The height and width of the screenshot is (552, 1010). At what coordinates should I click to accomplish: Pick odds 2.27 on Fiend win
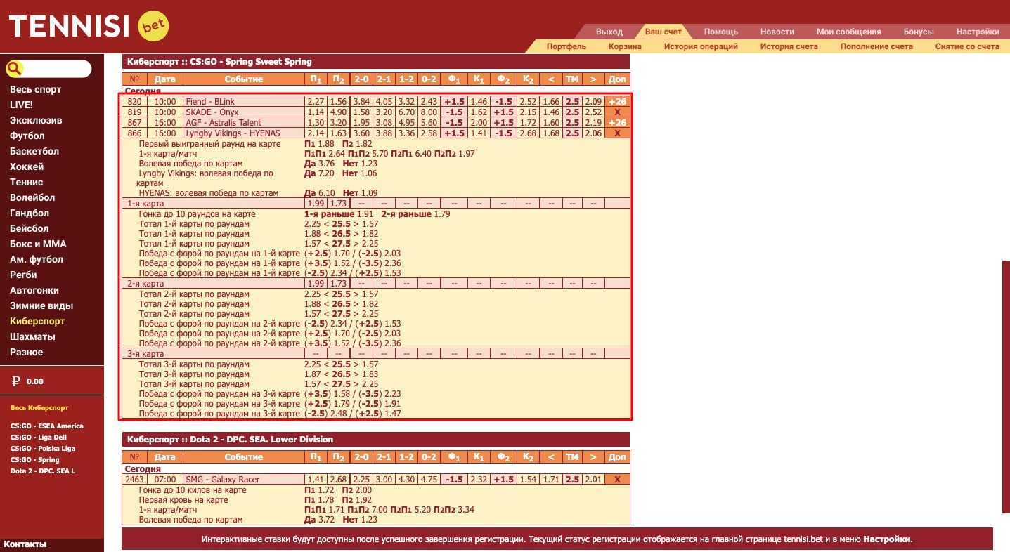pos(316,102)
